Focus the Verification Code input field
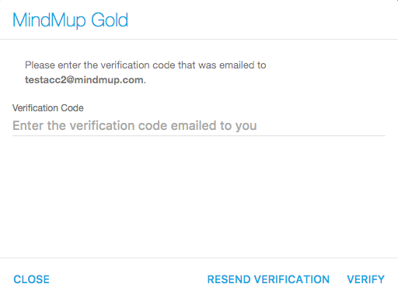 (x=199, y=126)
